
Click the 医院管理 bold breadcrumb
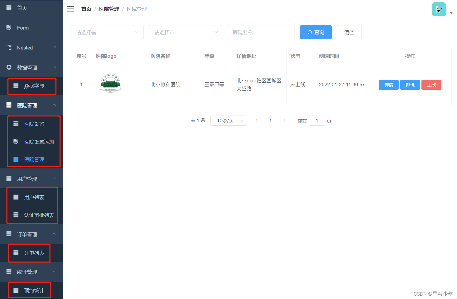[x=109, y=9]
